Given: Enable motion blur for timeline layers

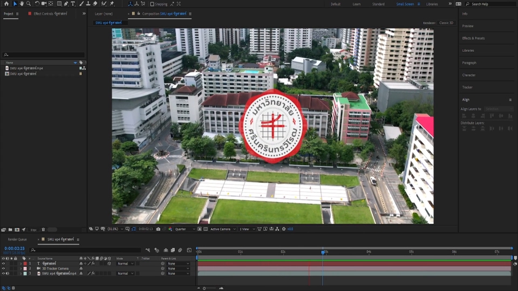Looking at the screenshot, I should 180,250.
